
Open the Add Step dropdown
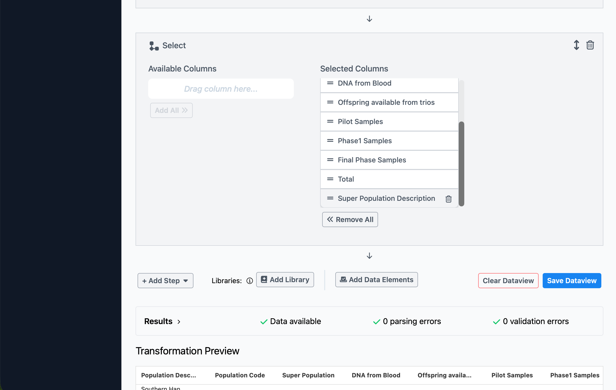coord(165,281)
